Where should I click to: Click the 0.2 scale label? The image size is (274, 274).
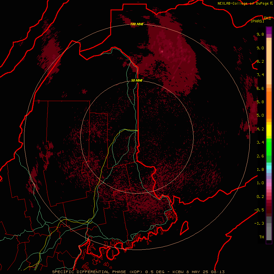tap(260, 197)
